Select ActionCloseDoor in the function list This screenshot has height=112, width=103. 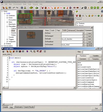(x=86, y=78)
